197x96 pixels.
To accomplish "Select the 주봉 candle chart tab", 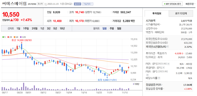I will coord(112,28).
